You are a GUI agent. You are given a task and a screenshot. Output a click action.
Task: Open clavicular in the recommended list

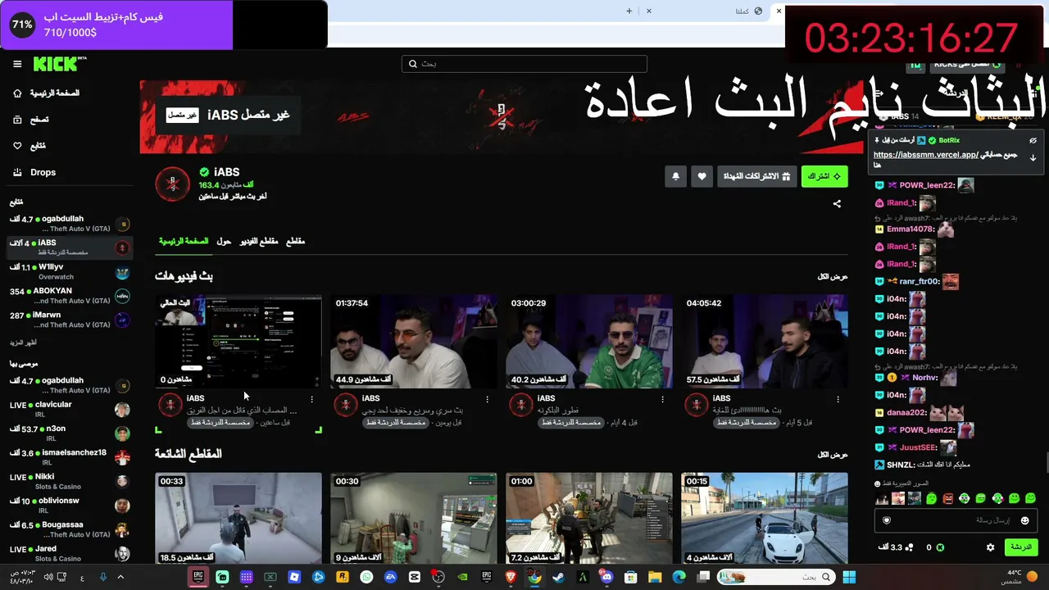click(70, 409)
